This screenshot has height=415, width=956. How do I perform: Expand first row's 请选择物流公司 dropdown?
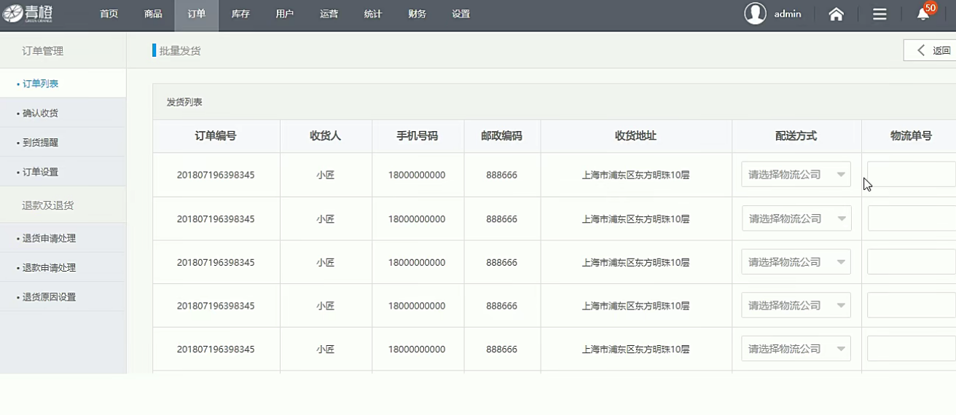pyautogui.click(x=796, y=175)
